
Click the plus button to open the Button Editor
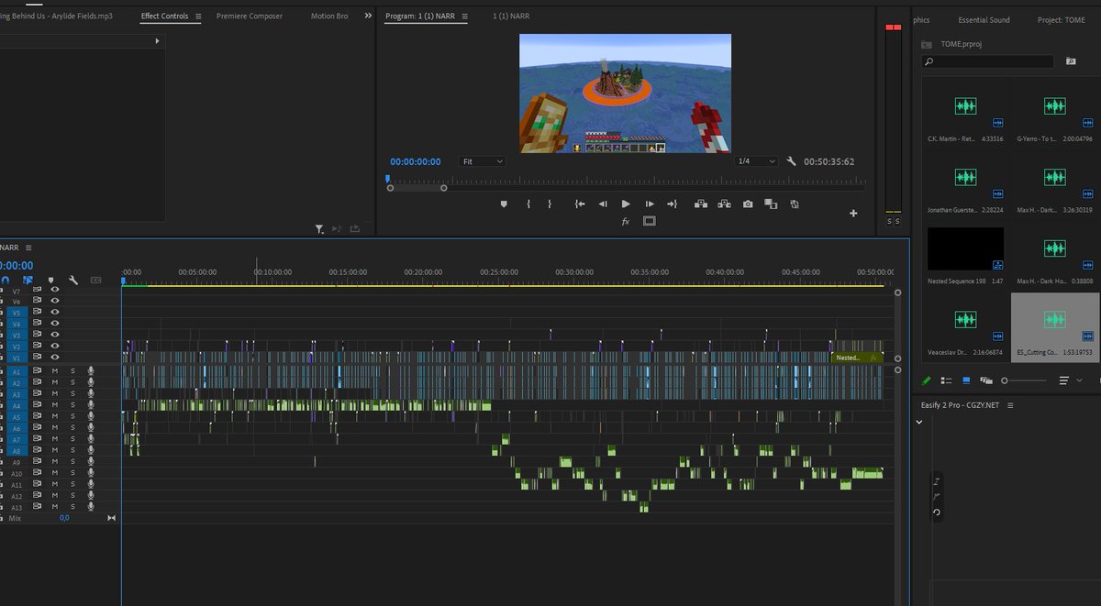[x=853, y=213]
